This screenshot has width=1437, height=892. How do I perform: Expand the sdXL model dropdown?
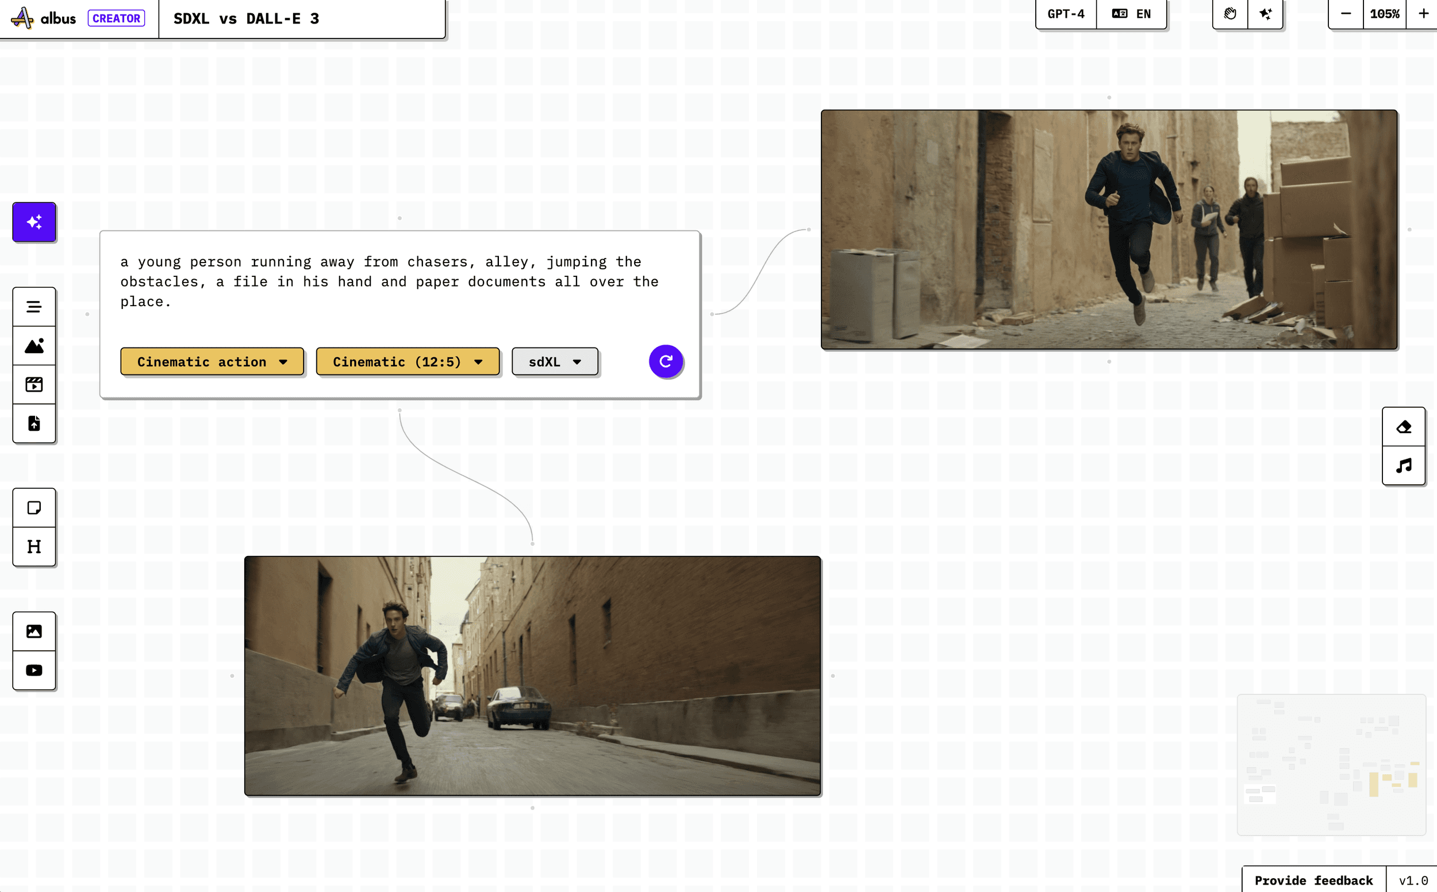[554, 362]
